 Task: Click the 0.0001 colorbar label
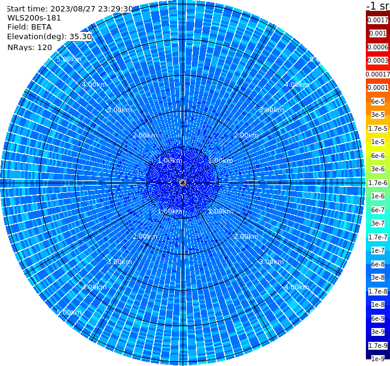click(x=378, y=87)
